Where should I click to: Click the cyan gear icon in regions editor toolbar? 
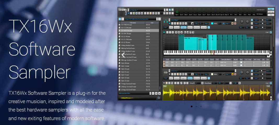tap(164, 32)
